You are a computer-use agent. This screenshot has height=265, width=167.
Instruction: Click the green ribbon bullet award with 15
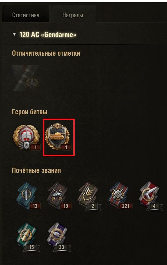(28, 237)
